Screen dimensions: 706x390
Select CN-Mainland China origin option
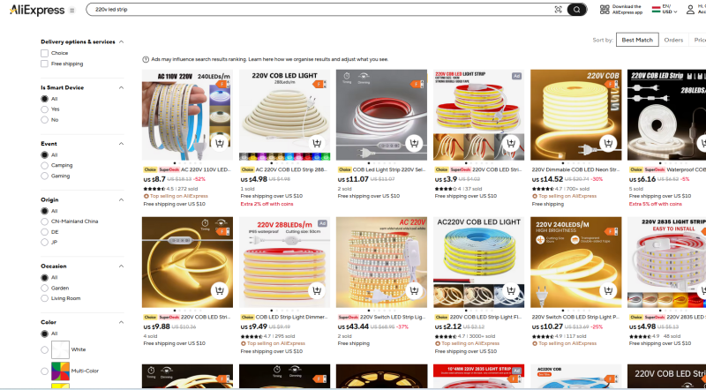[x=44, y=221]
